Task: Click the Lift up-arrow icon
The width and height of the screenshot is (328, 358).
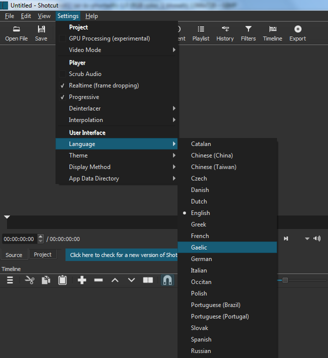Action: point(115,280)
